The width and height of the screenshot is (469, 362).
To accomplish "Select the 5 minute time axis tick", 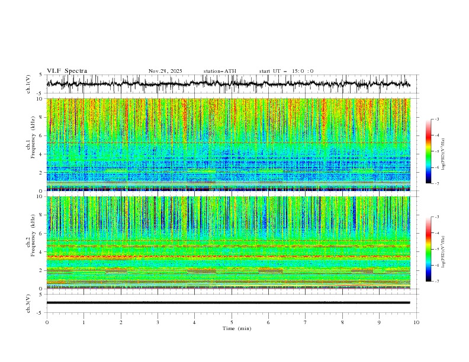I will (232, 322).
